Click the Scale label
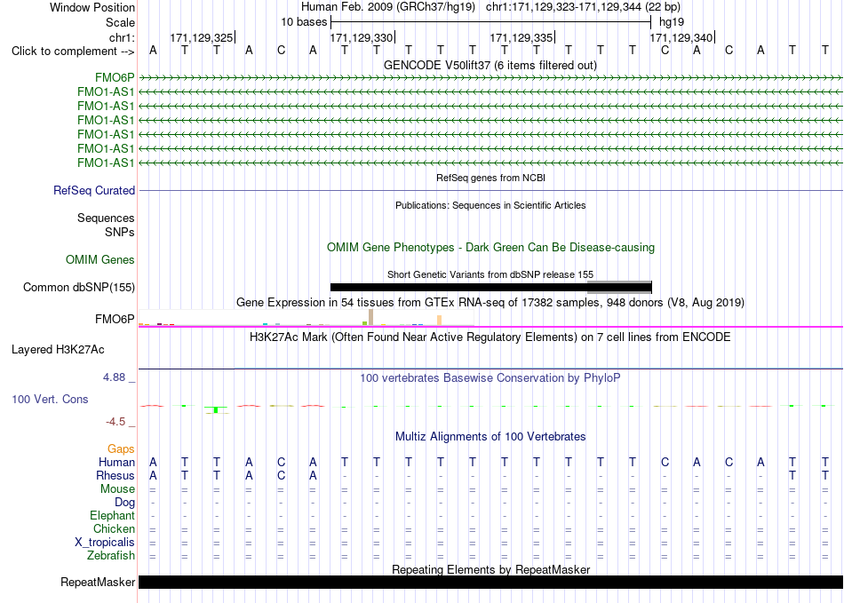This screenshot has height=603, width=844. pyautogui.click(x=121, y=22)
